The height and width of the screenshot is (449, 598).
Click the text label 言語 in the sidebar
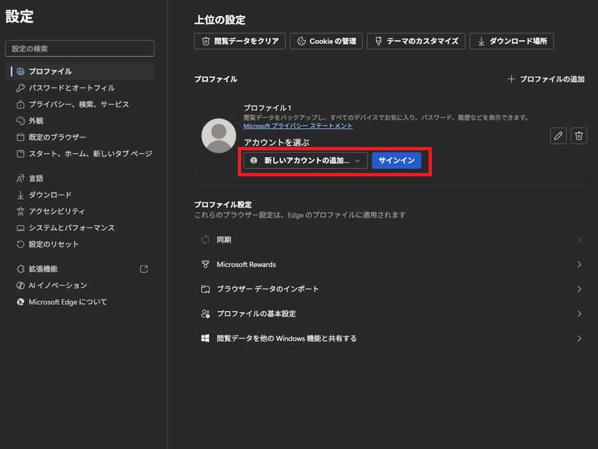click(37, 178)
